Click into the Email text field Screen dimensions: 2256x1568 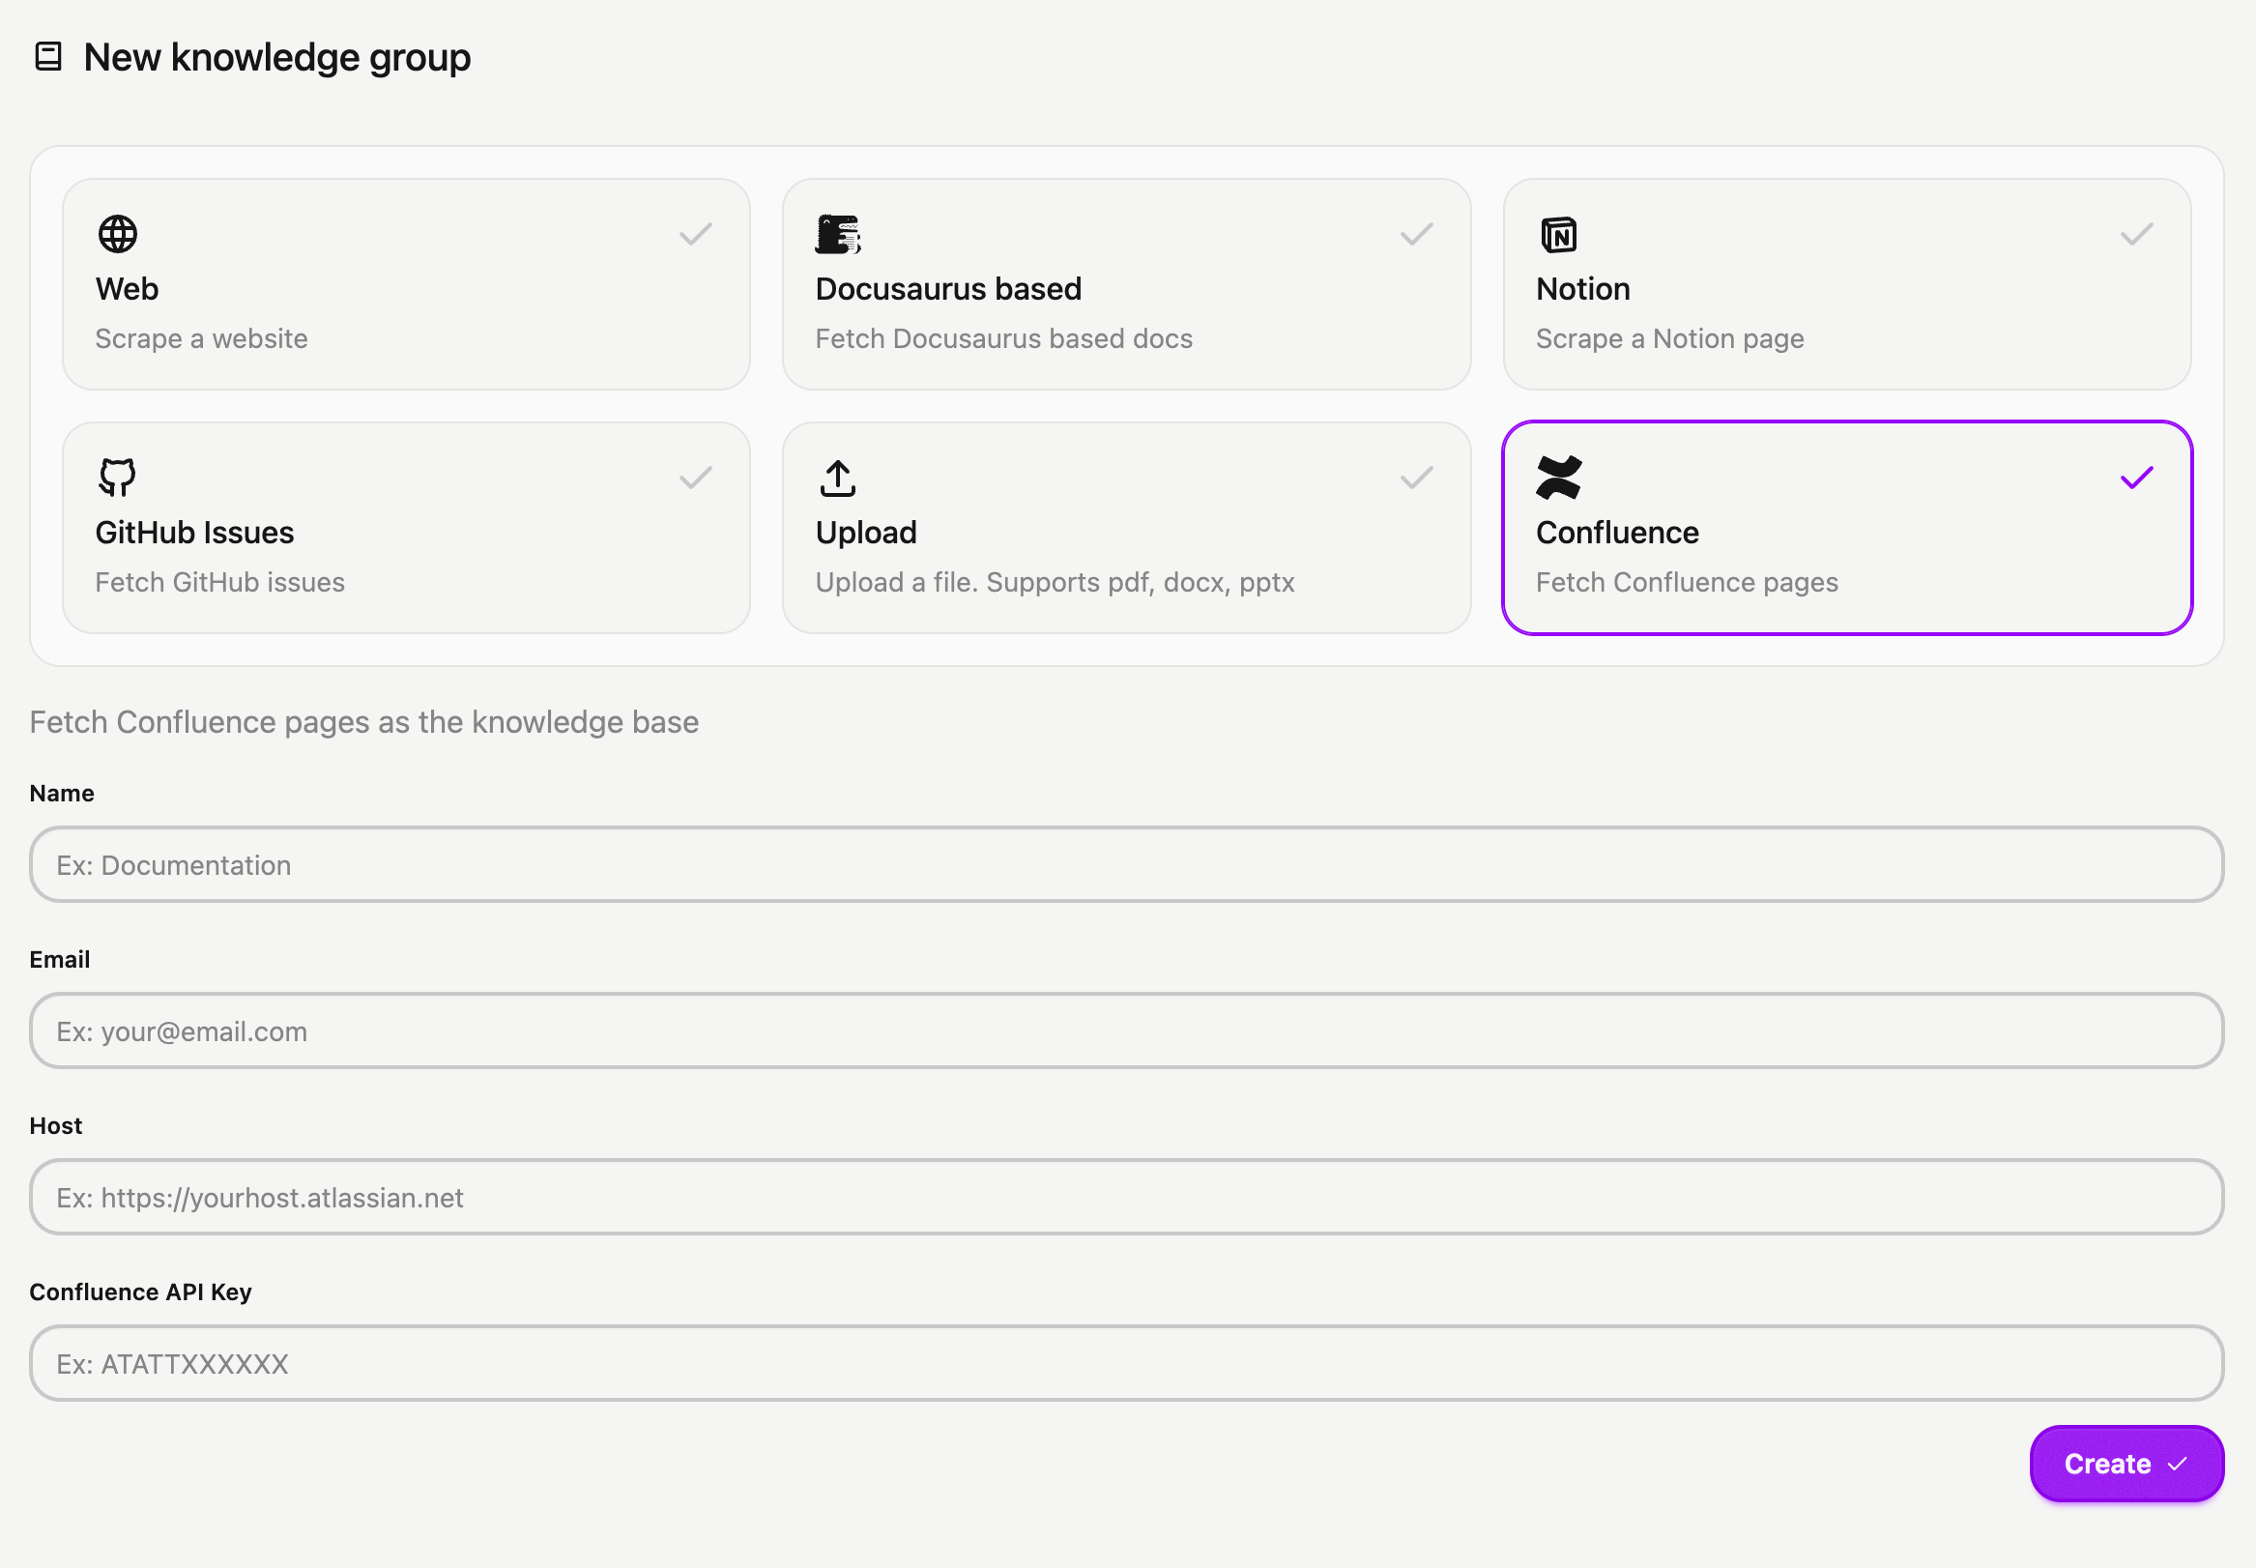click(x=1126, y=1031)
